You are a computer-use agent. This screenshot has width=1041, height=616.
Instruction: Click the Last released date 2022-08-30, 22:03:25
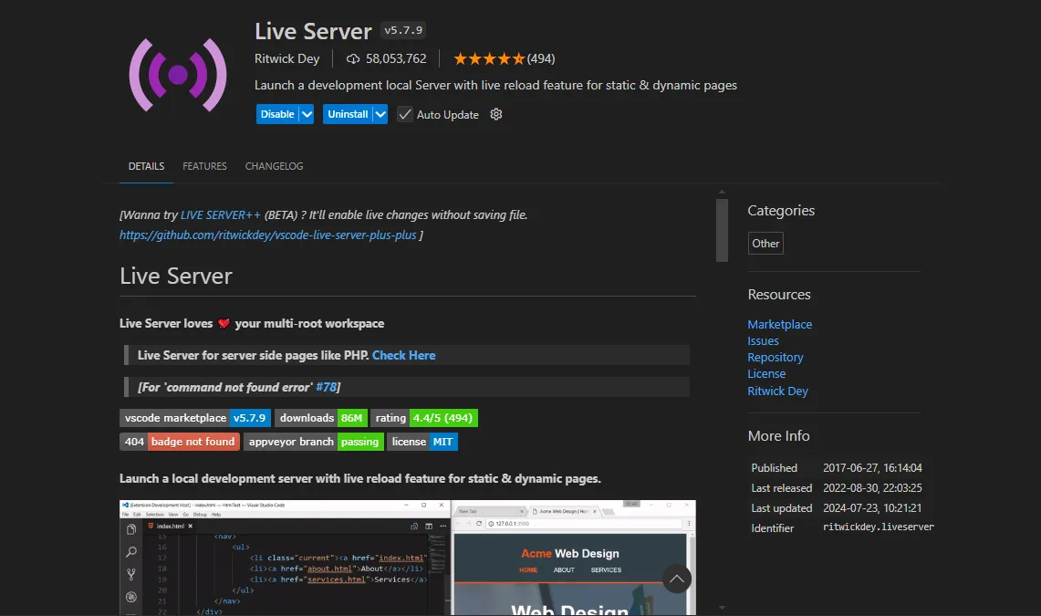[x=872, y=488]
